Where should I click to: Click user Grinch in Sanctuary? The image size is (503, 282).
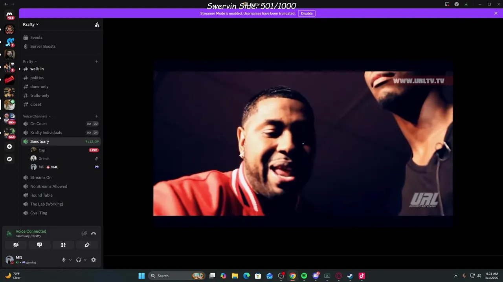[x=64, y=159]
